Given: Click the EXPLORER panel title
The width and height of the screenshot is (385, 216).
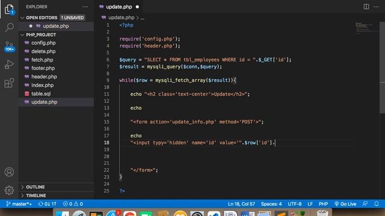Looking at the screenshot, I should pyautogui.click(x=37, y=7).
